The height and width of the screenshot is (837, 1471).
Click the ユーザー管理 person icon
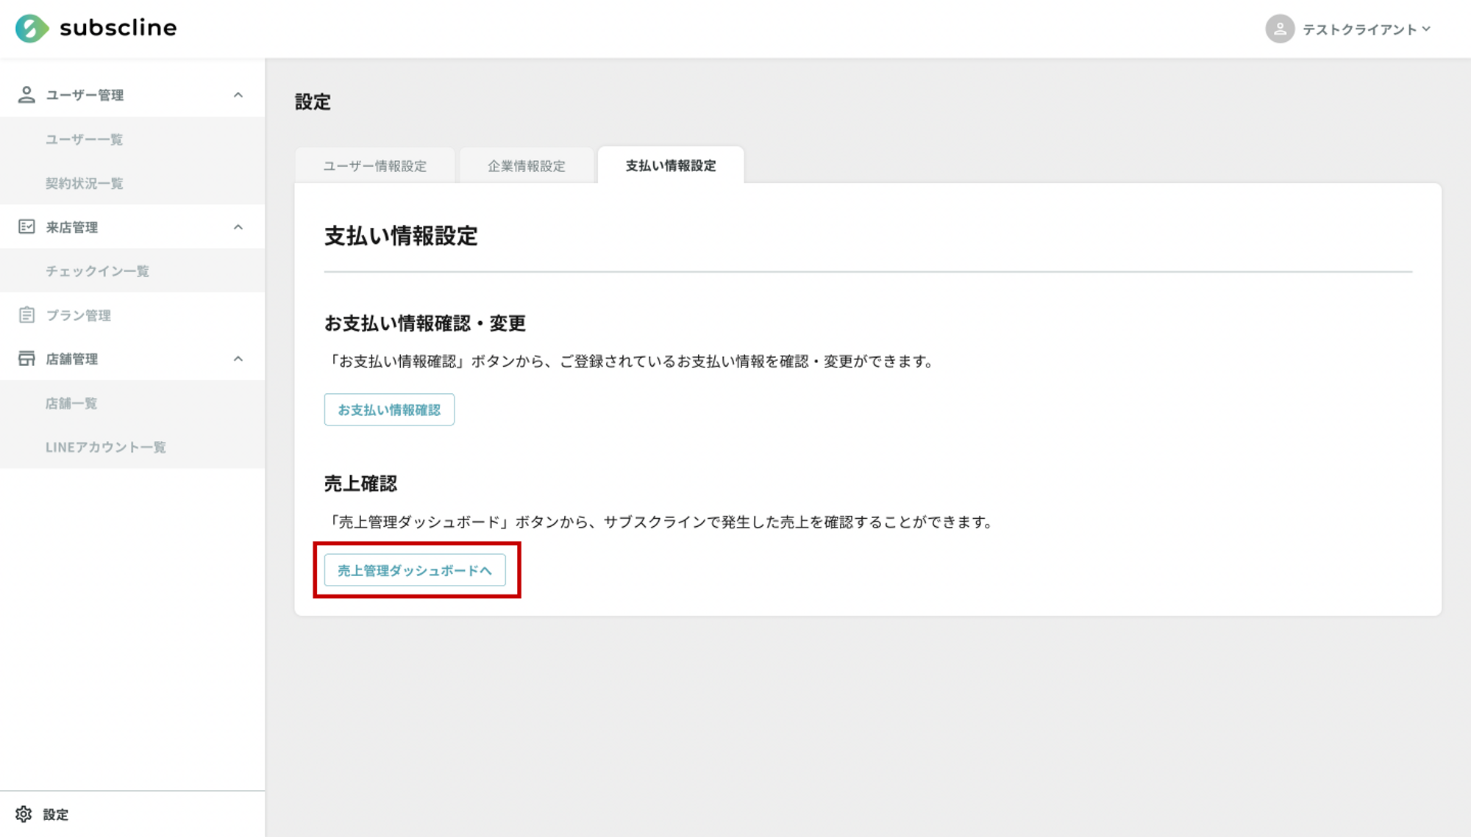[x=26, y=95]
